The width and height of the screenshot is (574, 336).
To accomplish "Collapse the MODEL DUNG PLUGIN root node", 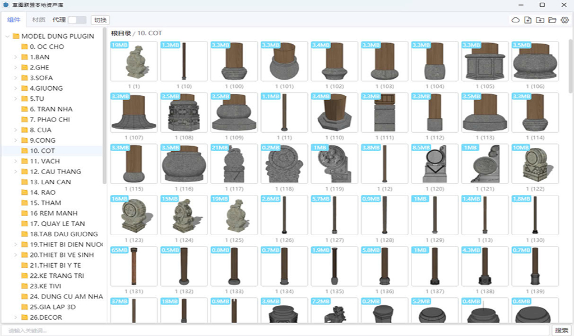I will 7,36.
